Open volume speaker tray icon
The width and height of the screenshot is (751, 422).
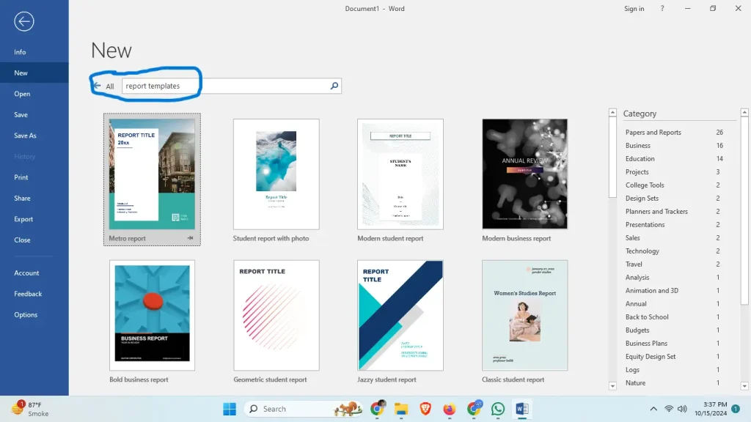[682, 409]
